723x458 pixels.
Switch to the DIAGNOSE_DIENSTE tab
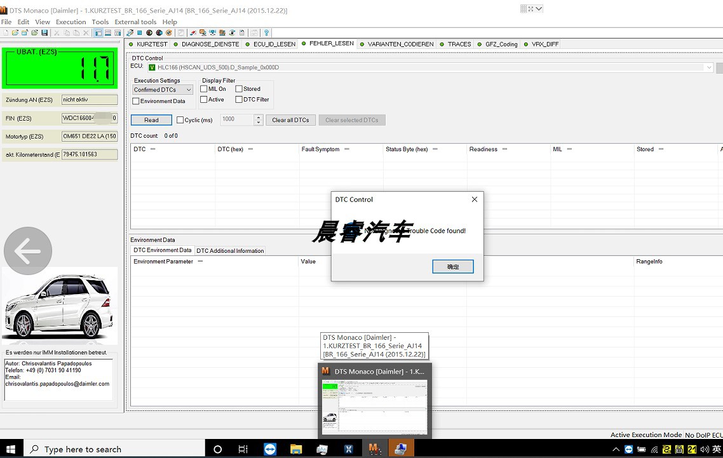206,44
